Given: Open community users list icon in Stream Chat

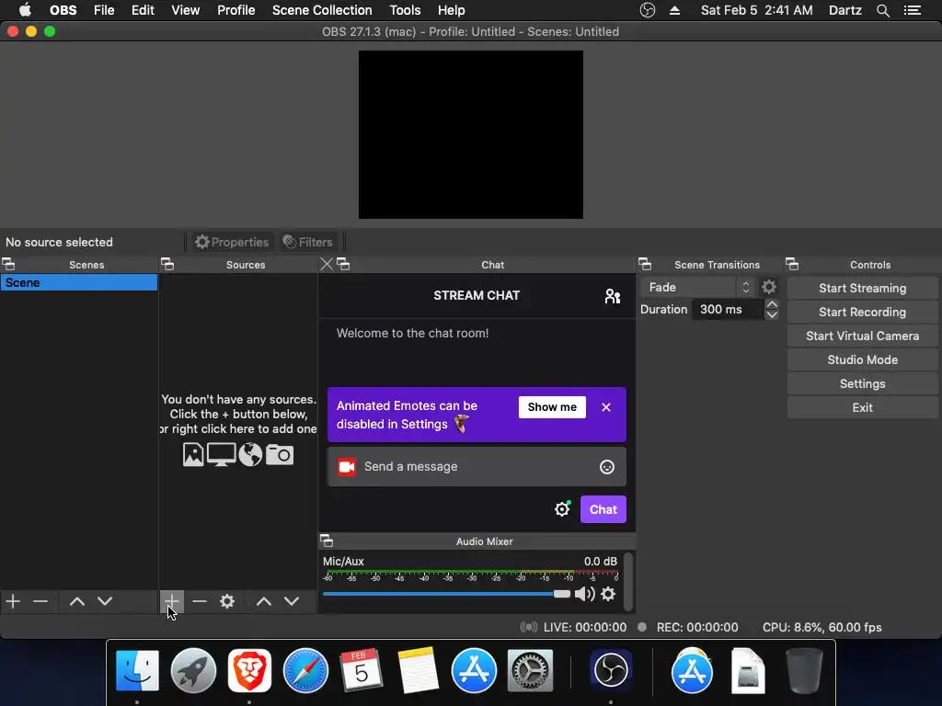Looking at the screenshot, I should (612, 296).
